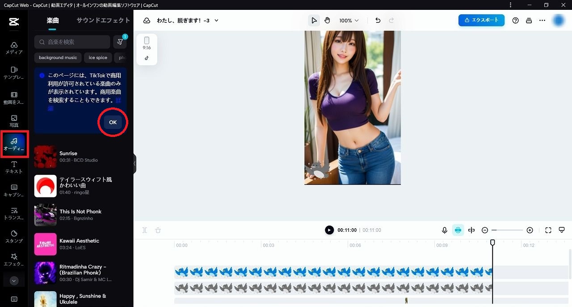Click the エクスポート export button
Image resolution: width=572 pixels, height=307 pixels.
(x=481, y=20)
